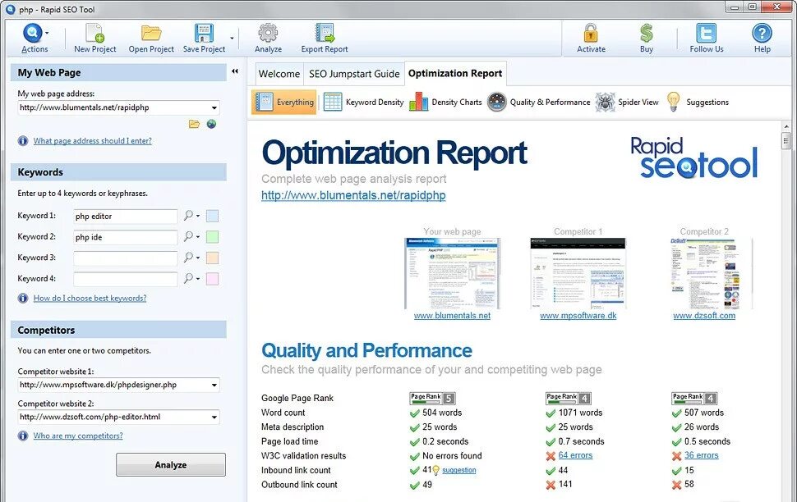Open the Spider View
The height and width of the screenshot is (502, 797).
(627, 102)
